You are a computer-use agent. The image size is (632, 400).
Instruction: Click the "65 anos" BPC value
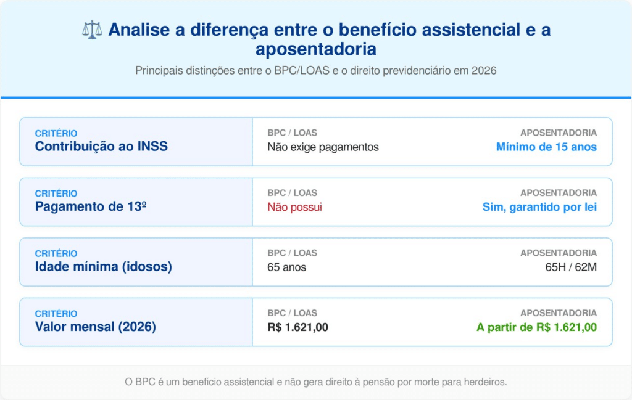click(286, 267)
